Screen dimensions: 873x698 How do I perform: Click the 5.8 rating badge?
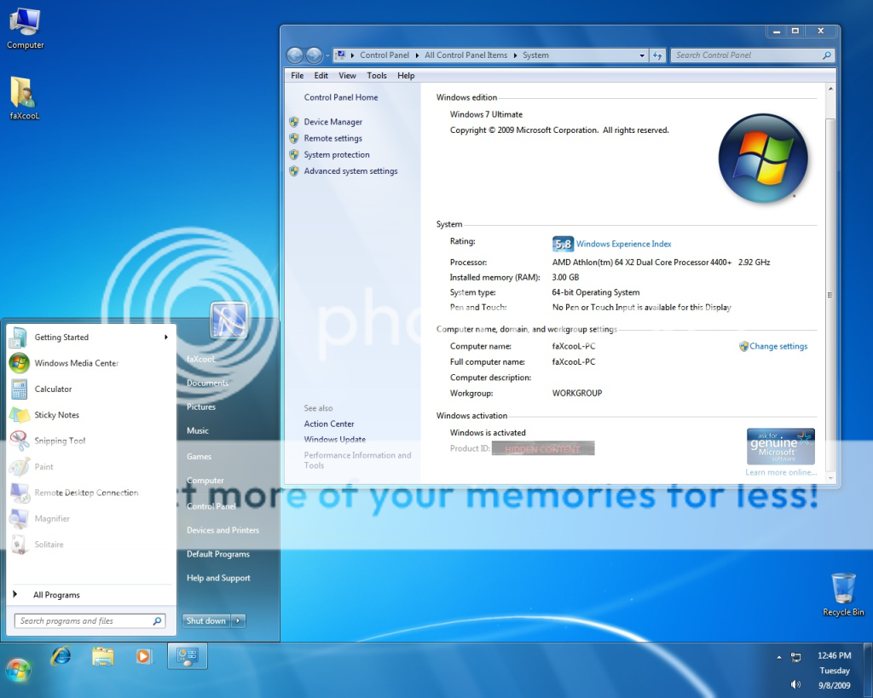pos(563,244)
